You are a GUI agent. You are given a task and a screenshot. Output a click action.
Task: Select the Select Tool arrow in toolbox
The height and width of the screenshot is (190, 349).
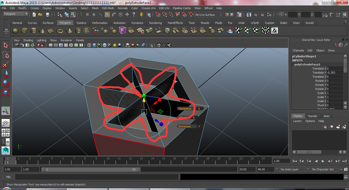click(6, 46)
